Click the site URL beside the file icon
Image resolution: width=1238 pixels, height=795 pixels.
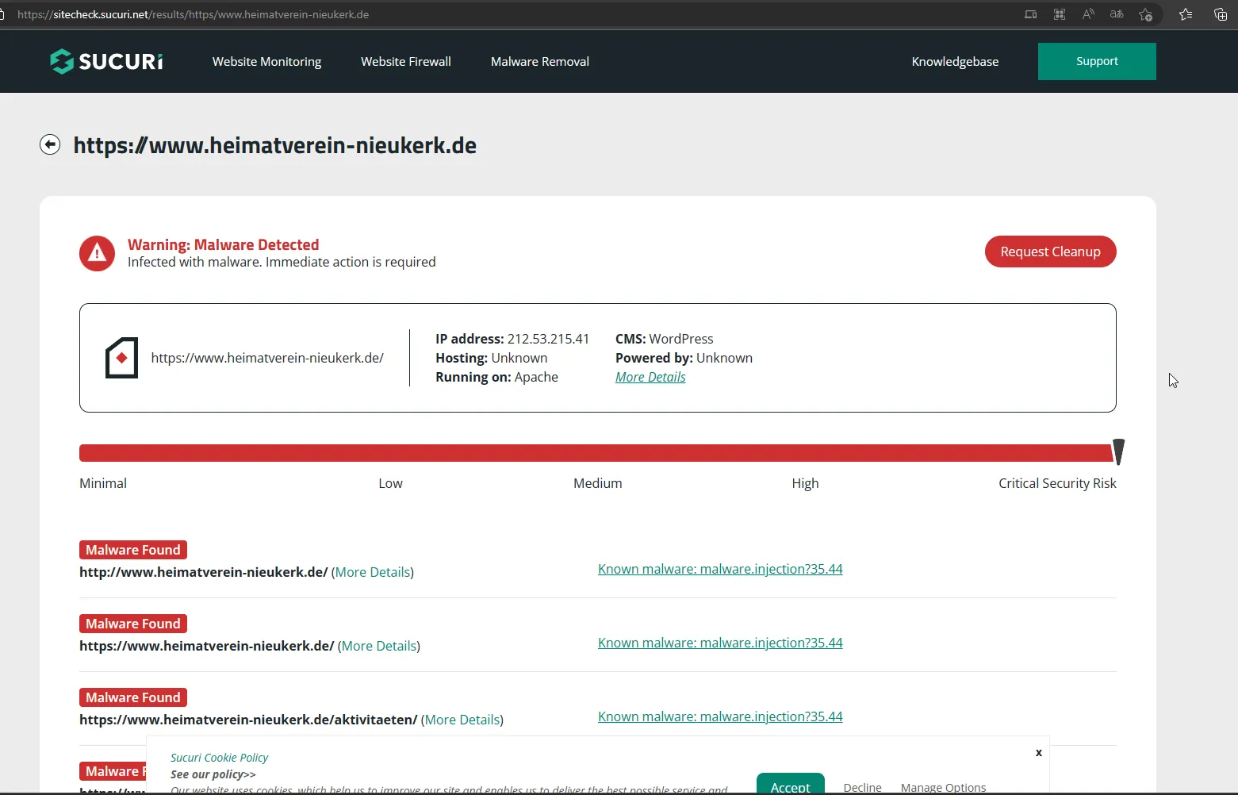(267, 358)
